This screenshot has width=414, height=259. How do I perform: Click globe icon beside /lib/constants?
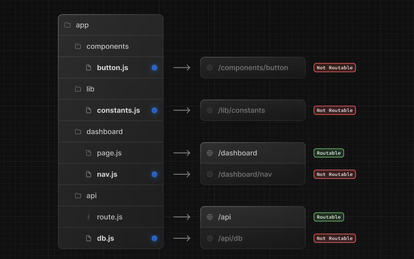(x=210, y=110)
